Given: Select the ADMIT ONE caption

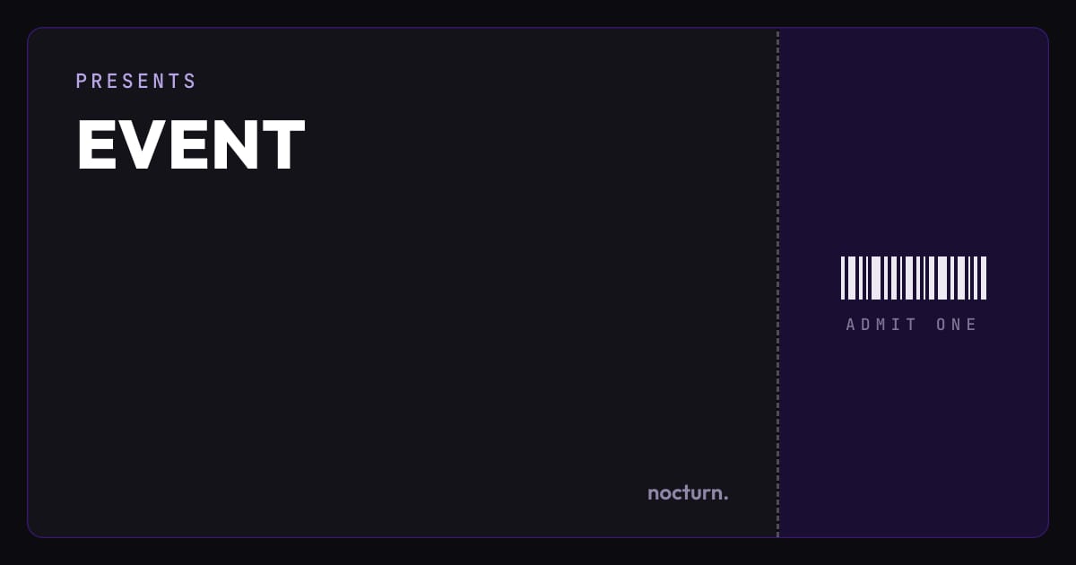Looking at the screenshot, I should [x=912, y=325].
